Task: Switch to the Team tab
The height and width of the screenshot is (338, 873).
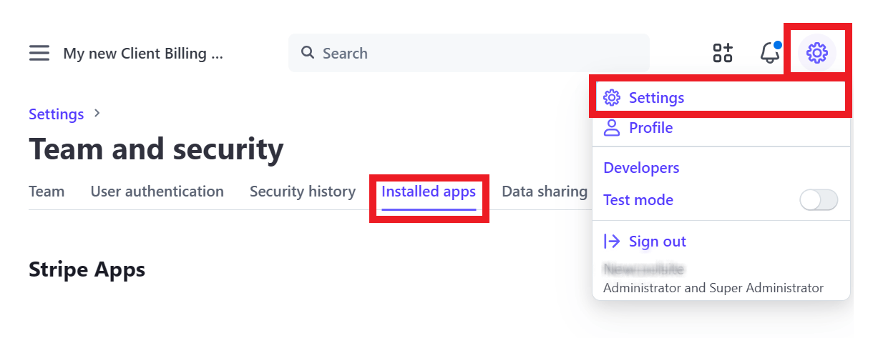Action: pos(47,192)
